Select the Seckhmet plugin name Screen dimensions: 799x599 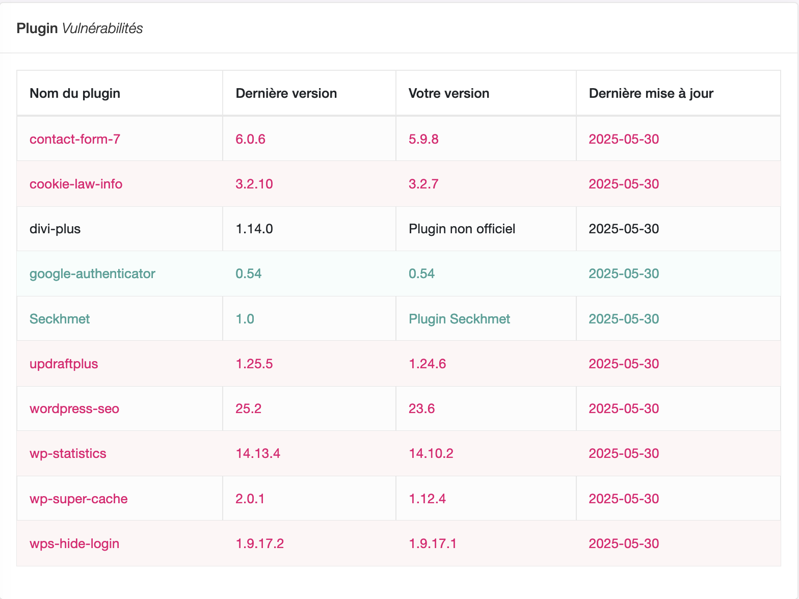[x=60, y=319]
